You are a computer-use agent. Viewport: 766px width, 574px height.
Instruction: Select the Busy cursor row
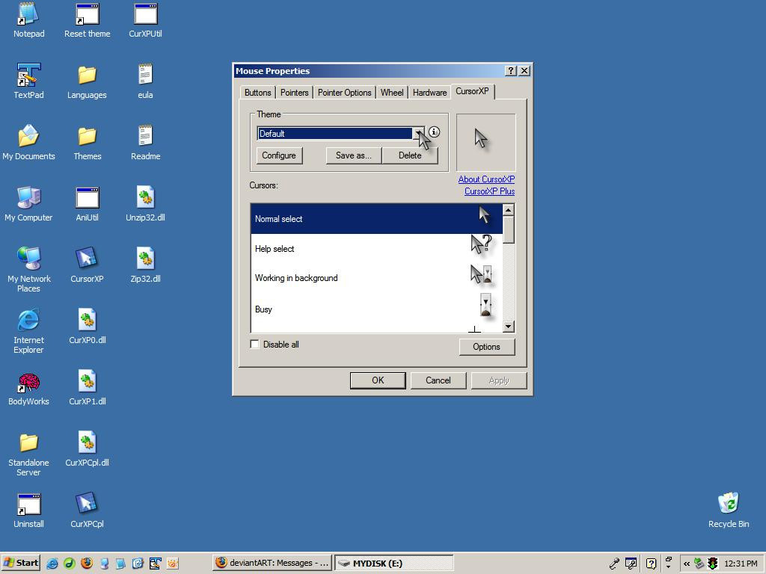[x=376, y=309]
